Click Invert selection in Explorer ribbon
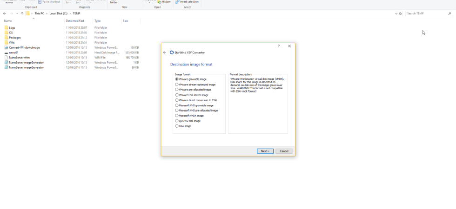This screenshot has height=209, width=456. coord(187,2)
